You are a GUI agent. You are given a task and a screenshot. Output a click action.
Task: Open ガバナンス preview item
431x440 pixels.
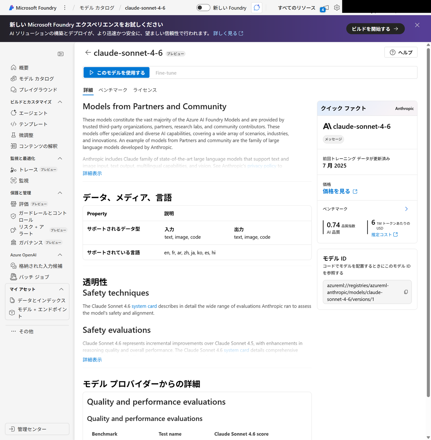[37, 242]
